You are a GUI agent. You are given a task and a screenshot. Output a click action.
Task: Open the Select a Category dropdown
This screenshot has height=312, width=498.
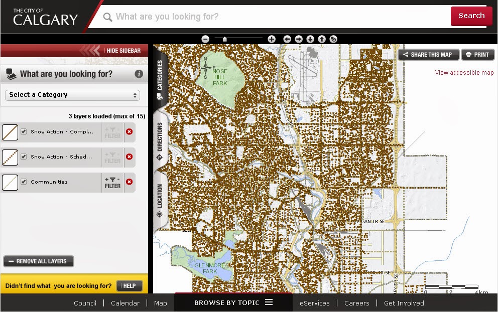[x=72, y=95]
